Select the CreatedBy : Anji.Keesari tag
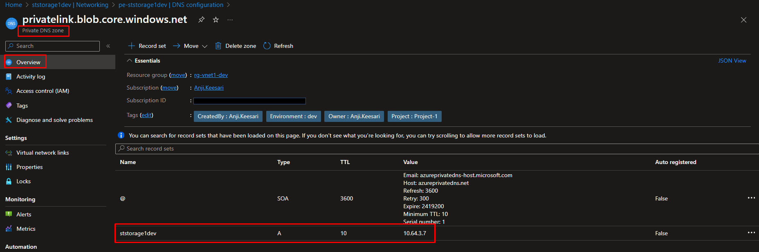Image resolution: width=759 pixels, height=252 pixels. pos(228,116)
